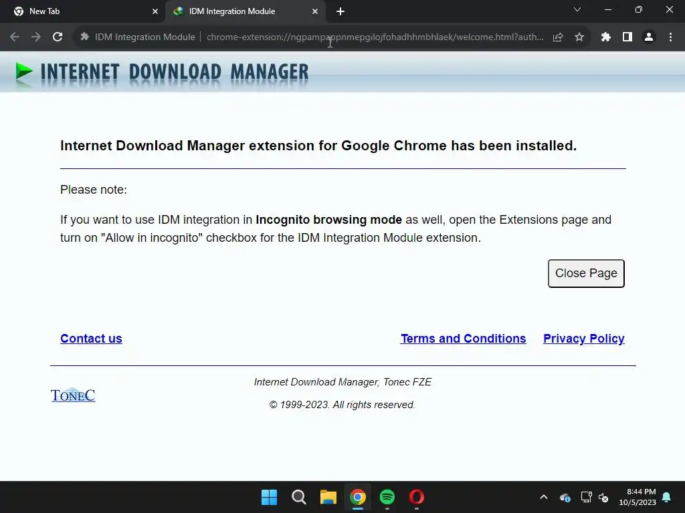Switch to the New Tab tab

click(x=82, y=11)
